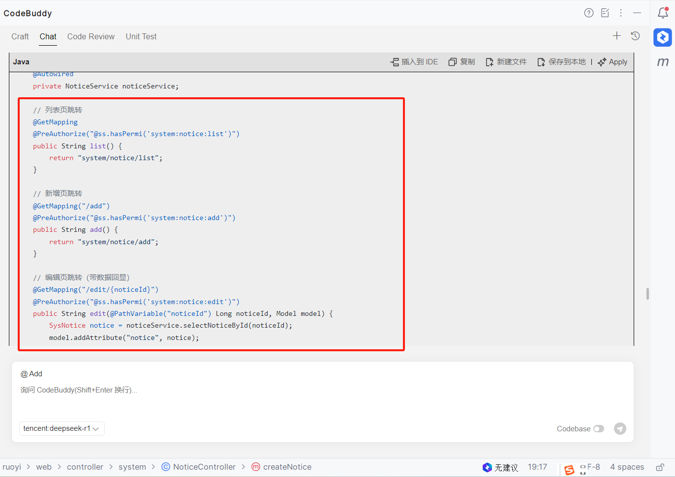Select web in the breadcrumb

coord(44,467)
